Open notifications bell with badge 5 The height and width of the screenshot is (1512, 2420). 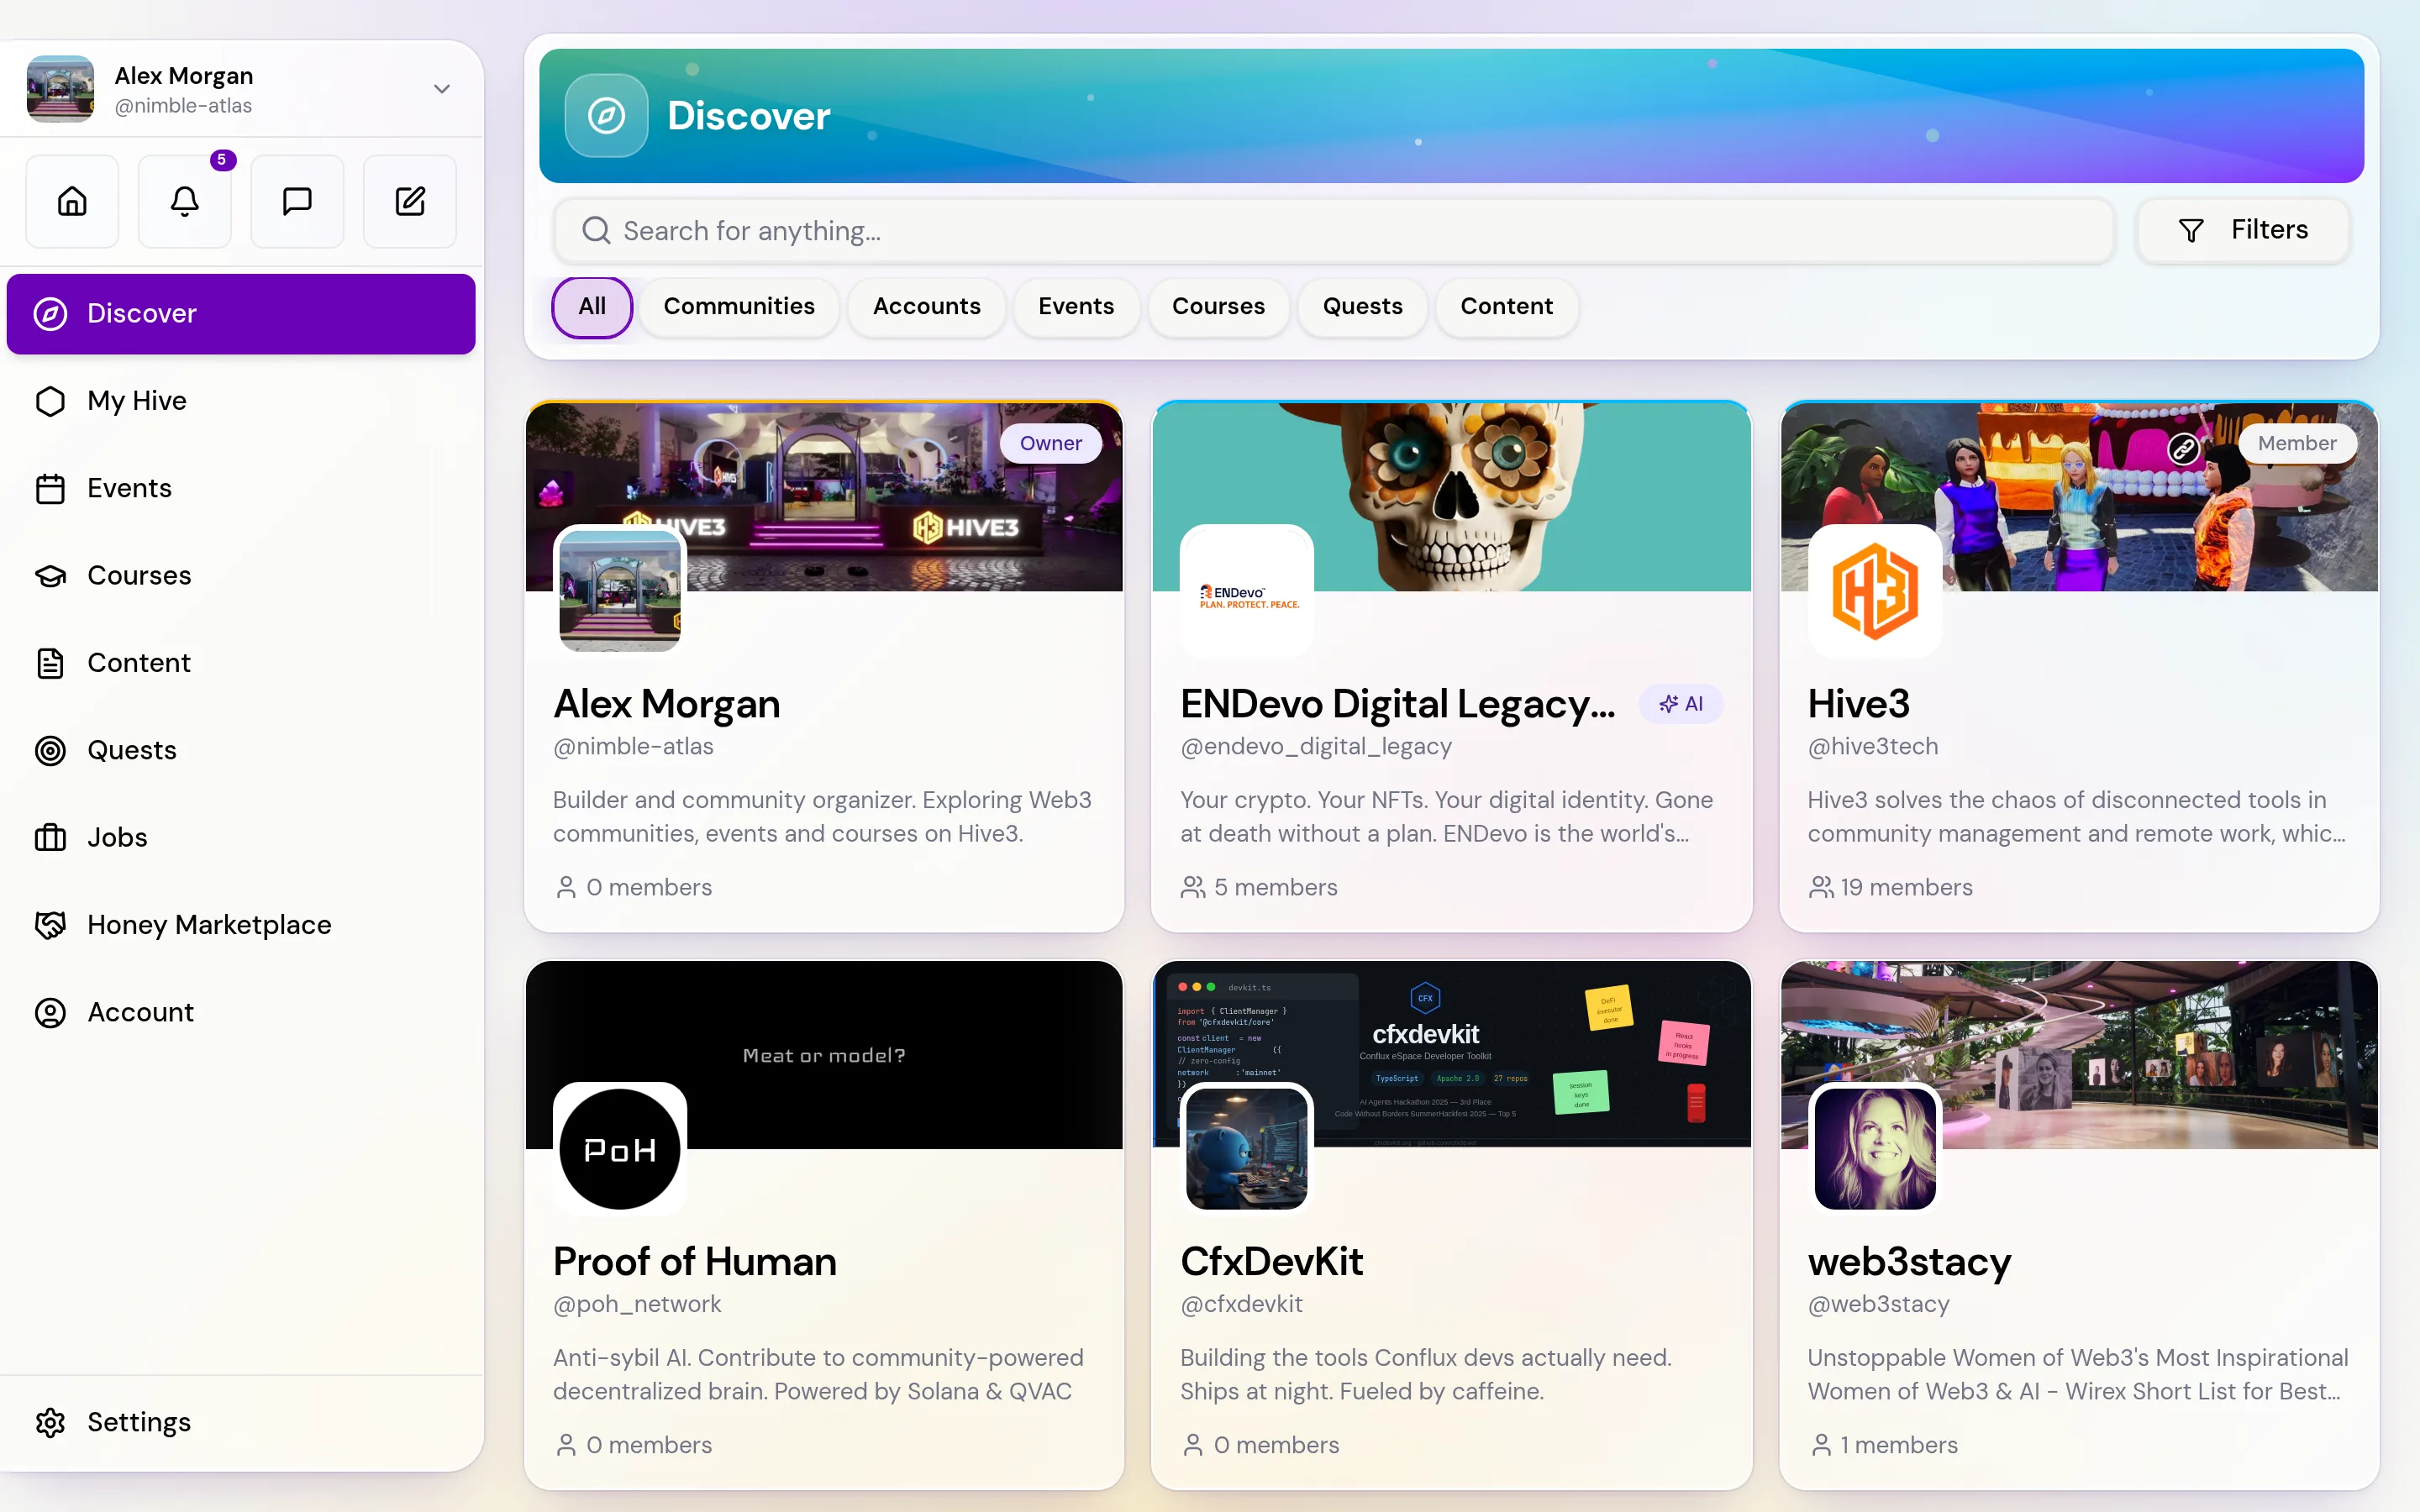tap(185, 201)
